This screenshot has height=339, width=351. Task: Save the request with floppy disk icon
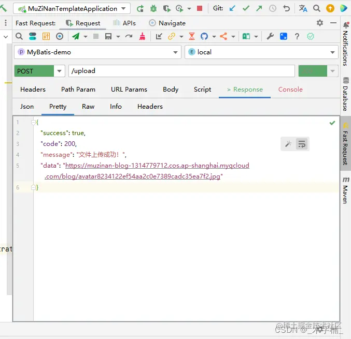(108, 36)
